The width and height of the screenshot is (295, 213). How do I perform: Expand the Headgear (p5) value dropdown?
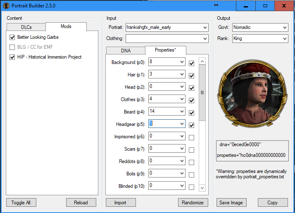[182, 124]
